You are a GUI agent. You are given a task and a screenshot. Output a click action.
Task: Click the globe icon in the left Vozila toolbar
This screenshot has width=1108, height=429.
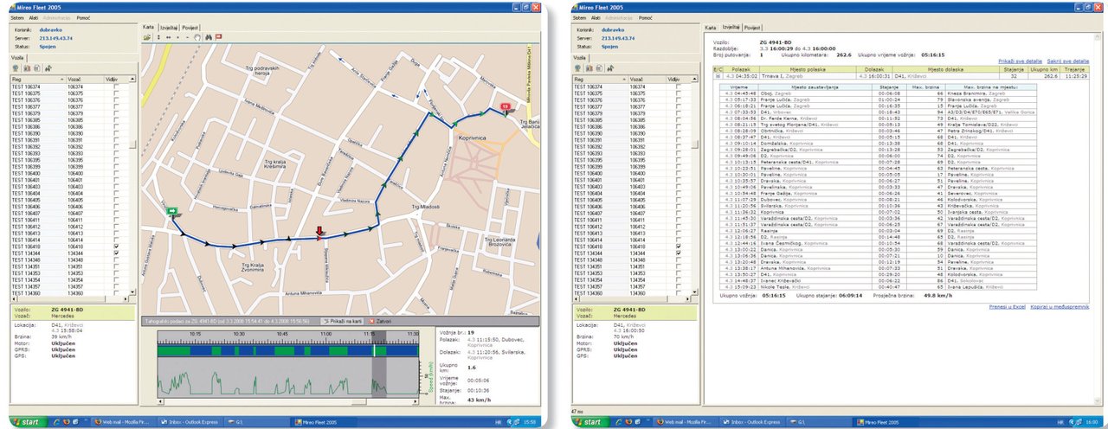tap(15, 67)
